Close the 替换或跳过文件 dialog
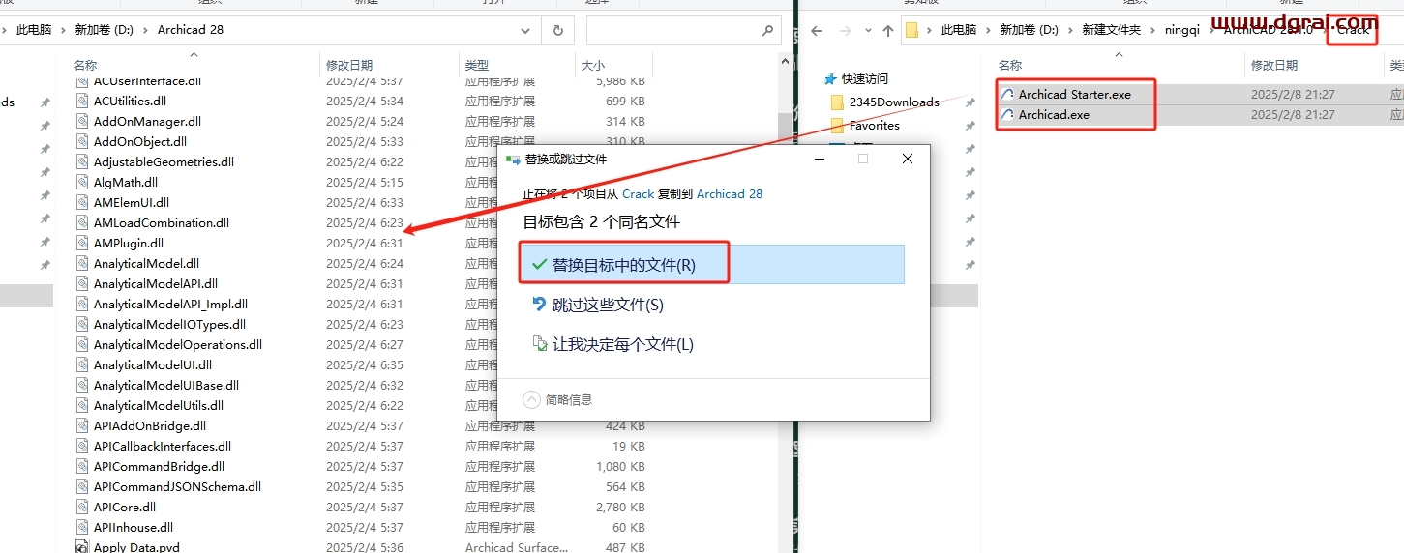1404x553 pixels. pos(907,159)
